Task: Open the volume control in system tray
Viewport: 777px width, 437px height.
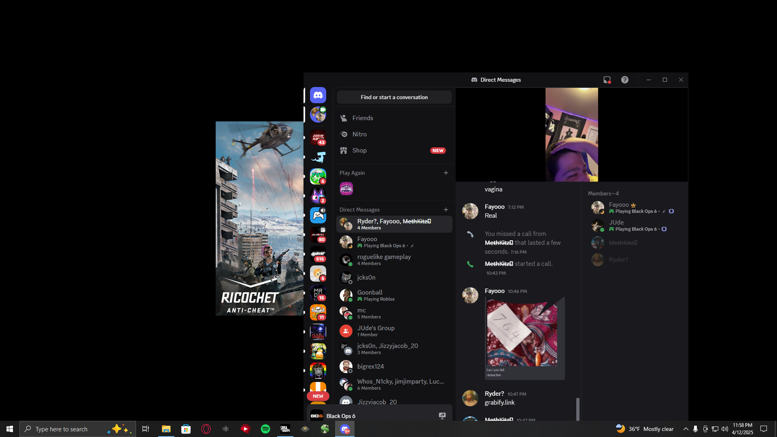Action: coord(725,429)
